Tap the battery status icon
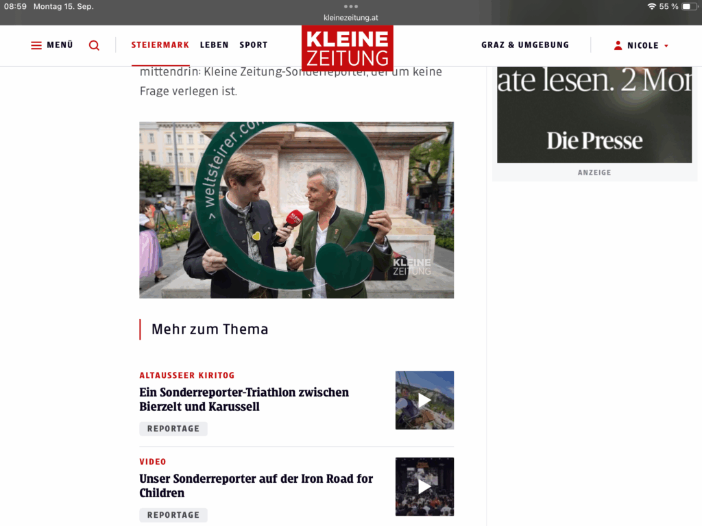Viewport: 702px width, 526px height. (x=690, y=6)
